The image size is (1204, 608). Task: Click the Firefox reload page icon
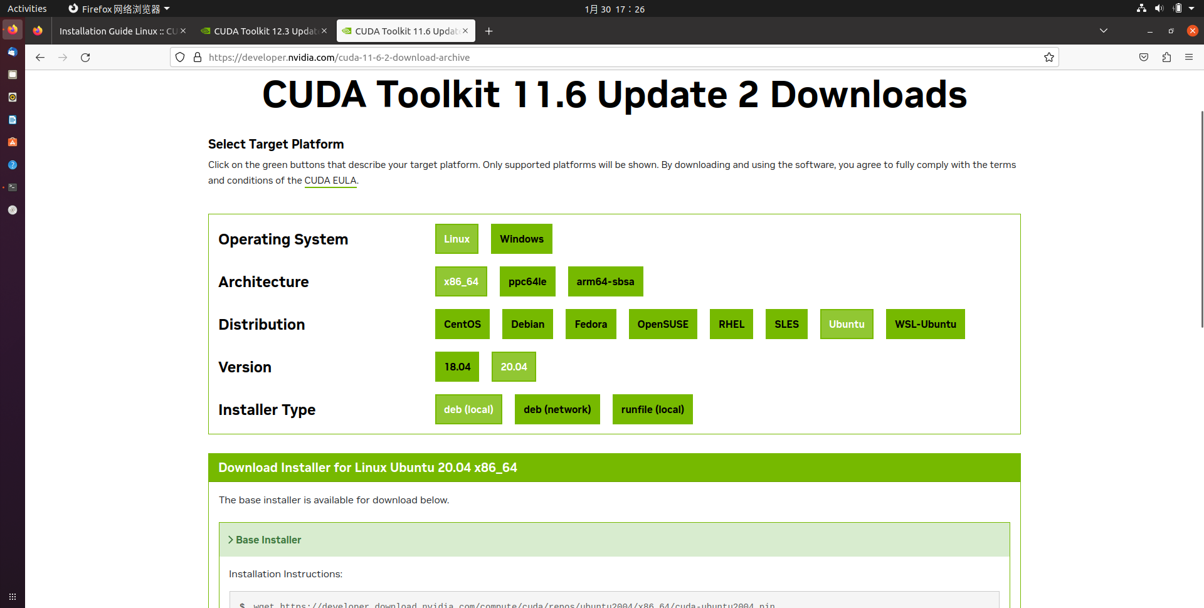tap(85, 58)
